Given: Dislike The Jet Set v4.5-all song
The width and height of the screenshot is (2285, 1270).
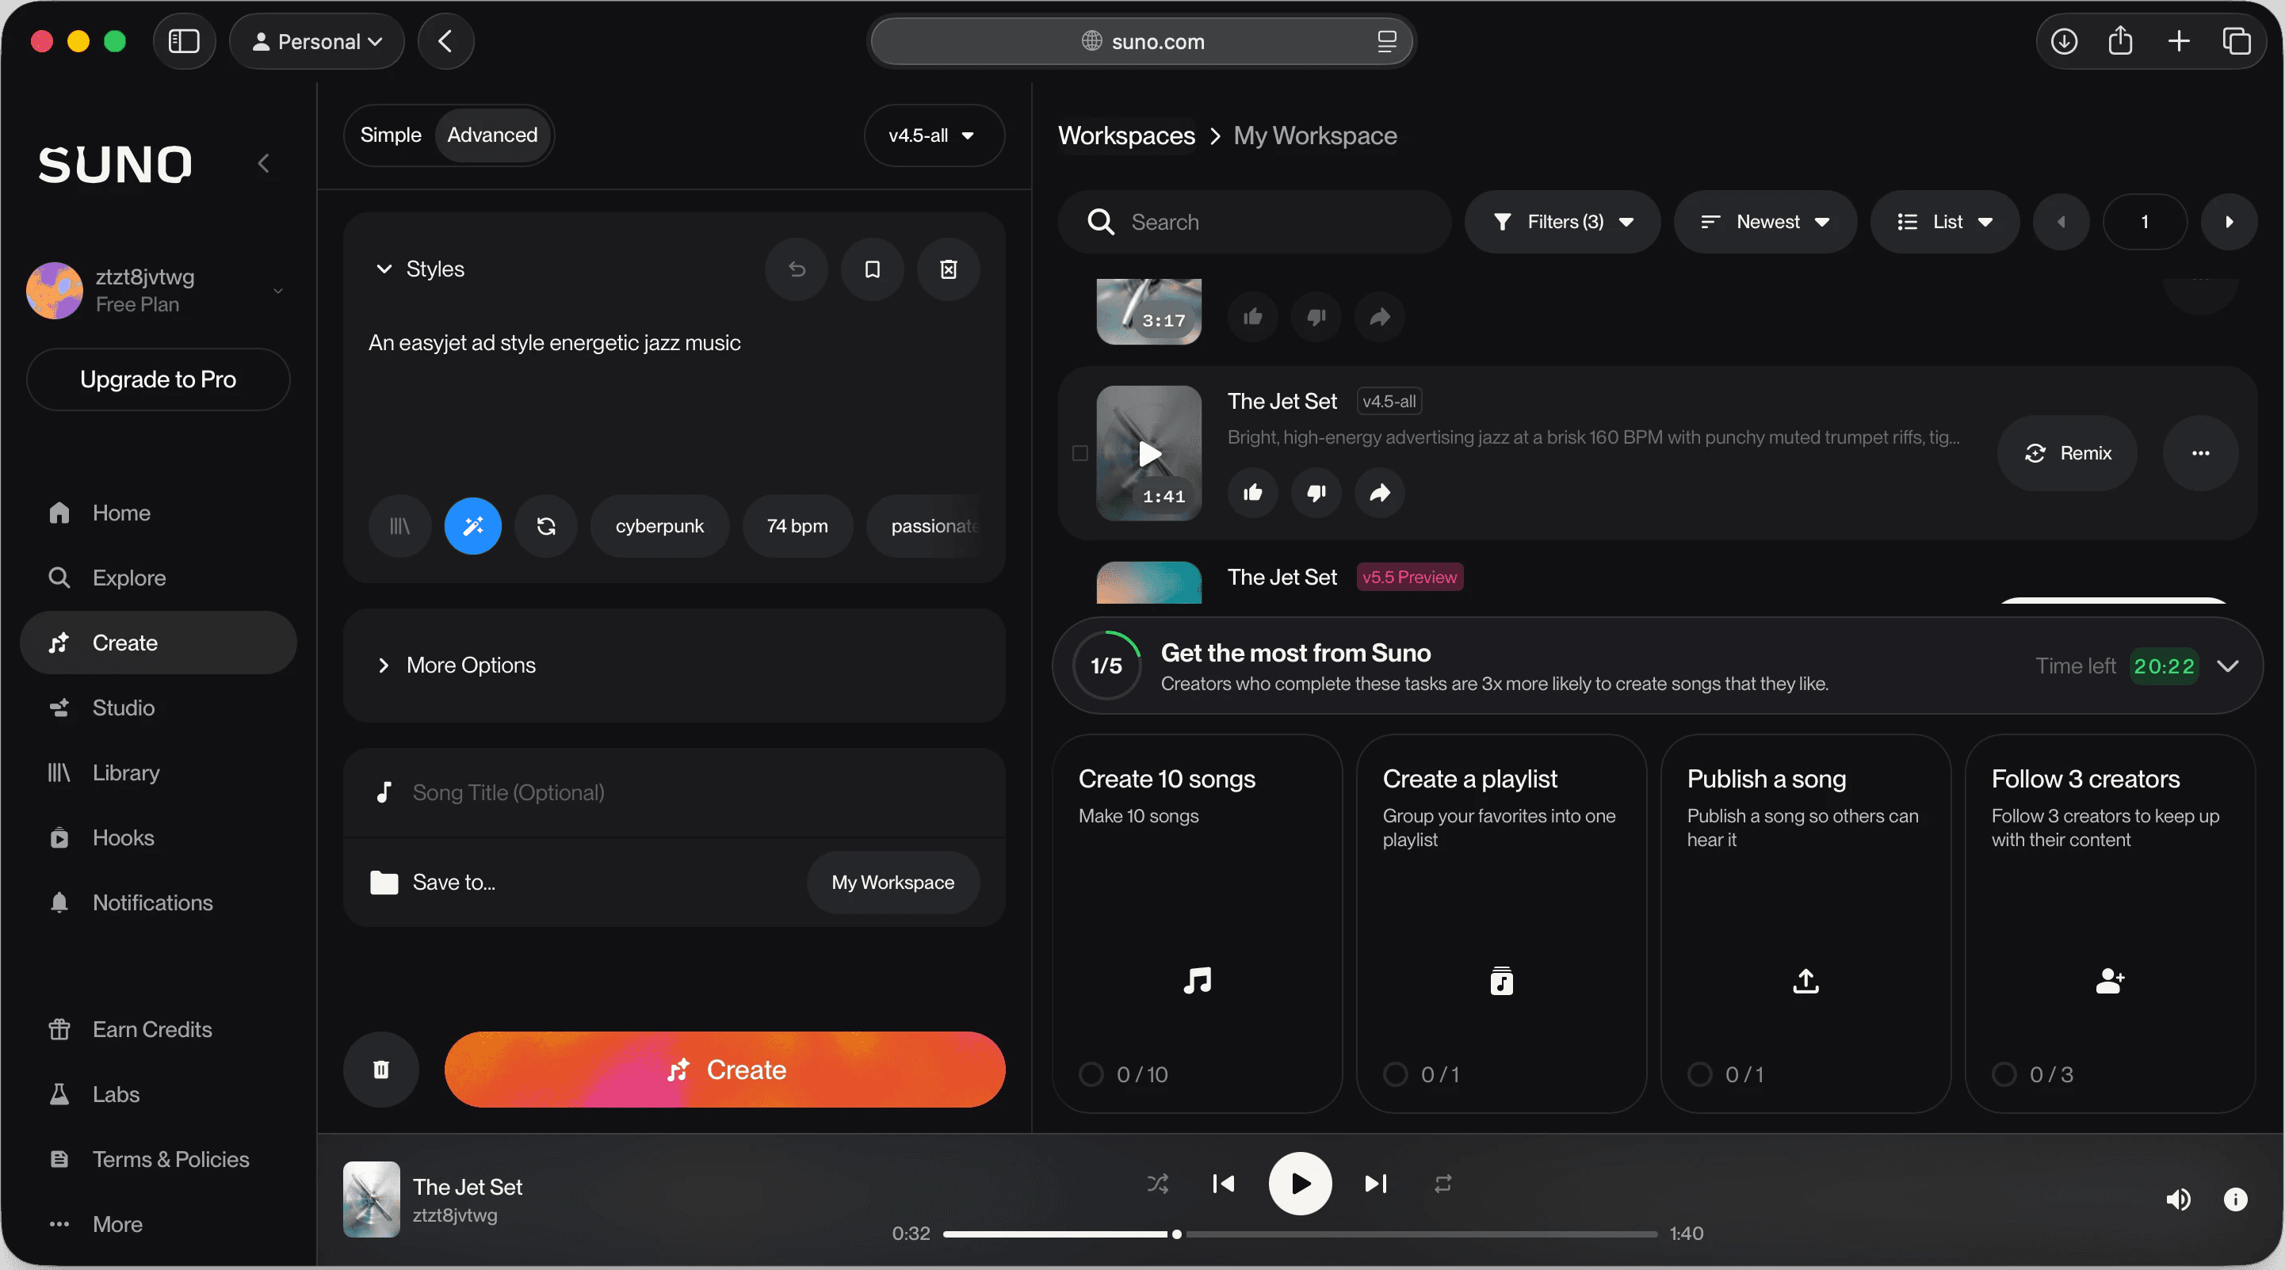Looking at the screenshot, I should 1316,492.
